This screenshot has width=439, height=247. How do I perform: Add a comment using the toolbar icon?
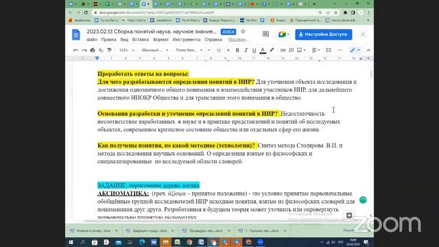click(x=291, y=50)
